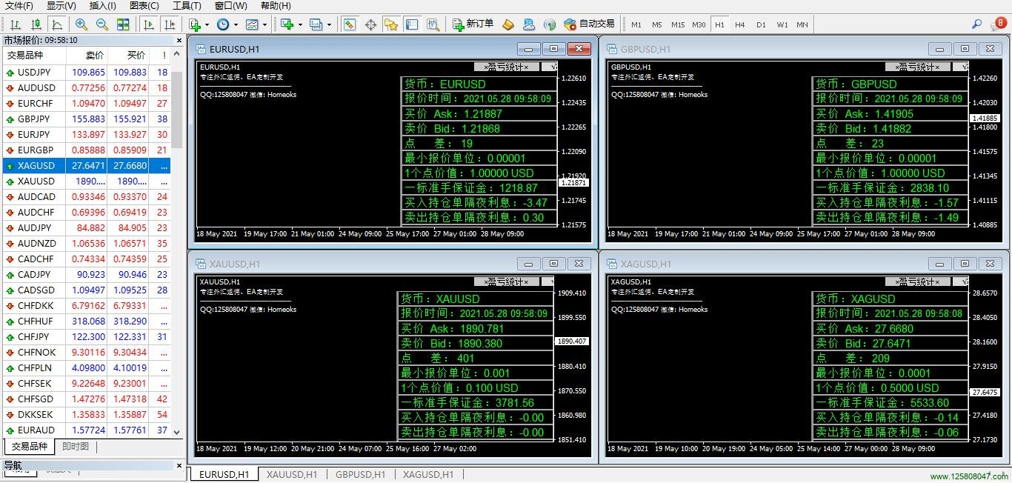Select the bar chart type icon

point(15,24)
